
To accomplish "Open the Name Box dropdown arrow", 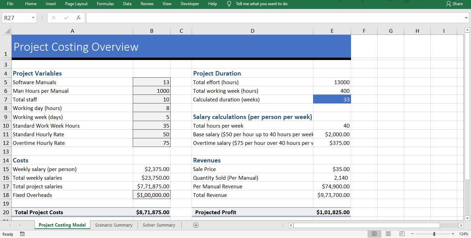I will pos(33,18).
